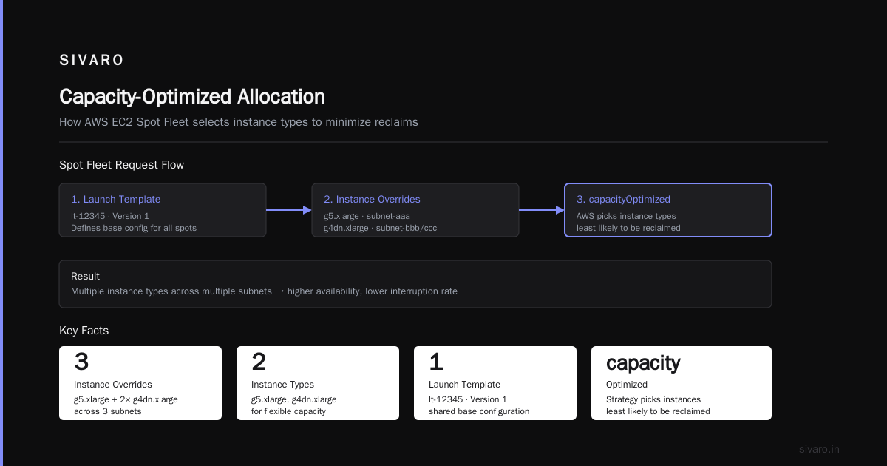
Task: Click the "across 3 subnets" line
Action: click(107, 411)
